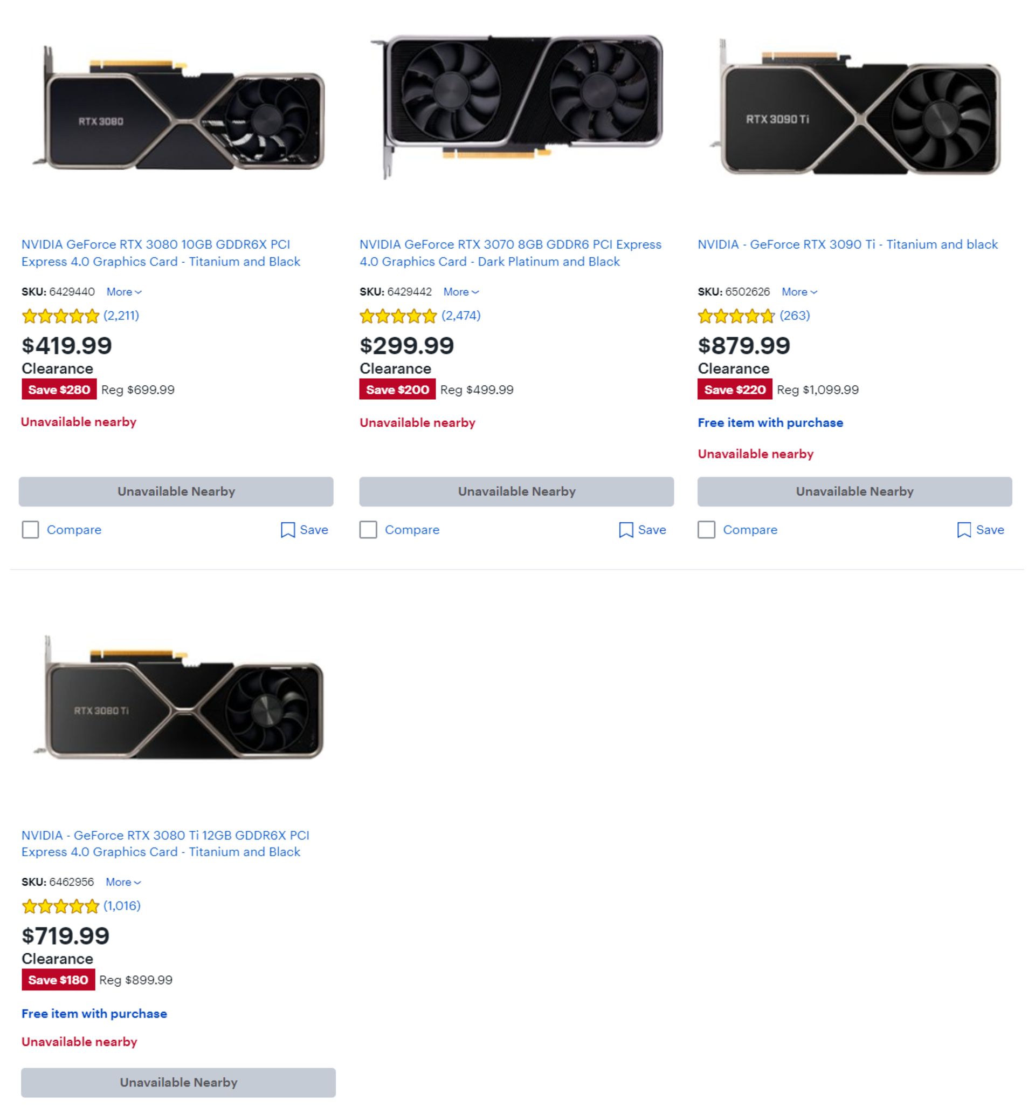Click the Save bookmark icon for RTX 3080
Screen dimensions: 1035x1107
(287, 530)
